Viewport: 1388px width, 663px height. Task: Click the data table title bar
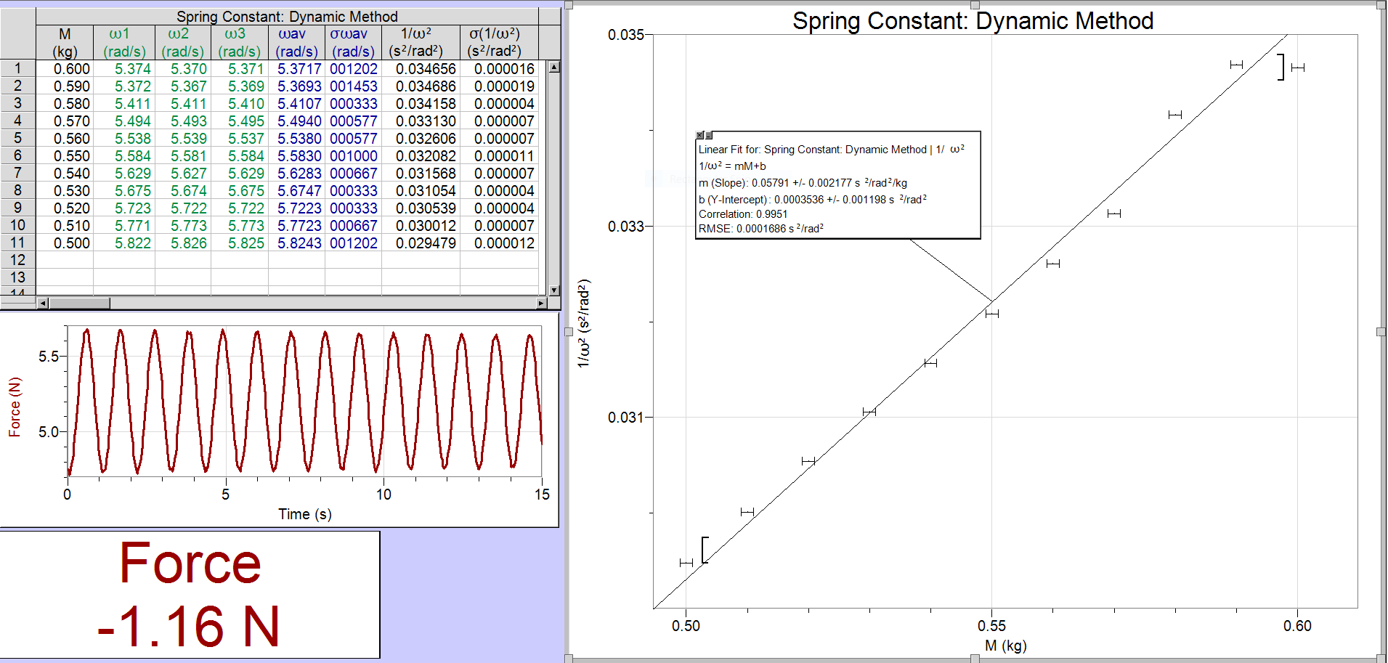coord(287,16)
